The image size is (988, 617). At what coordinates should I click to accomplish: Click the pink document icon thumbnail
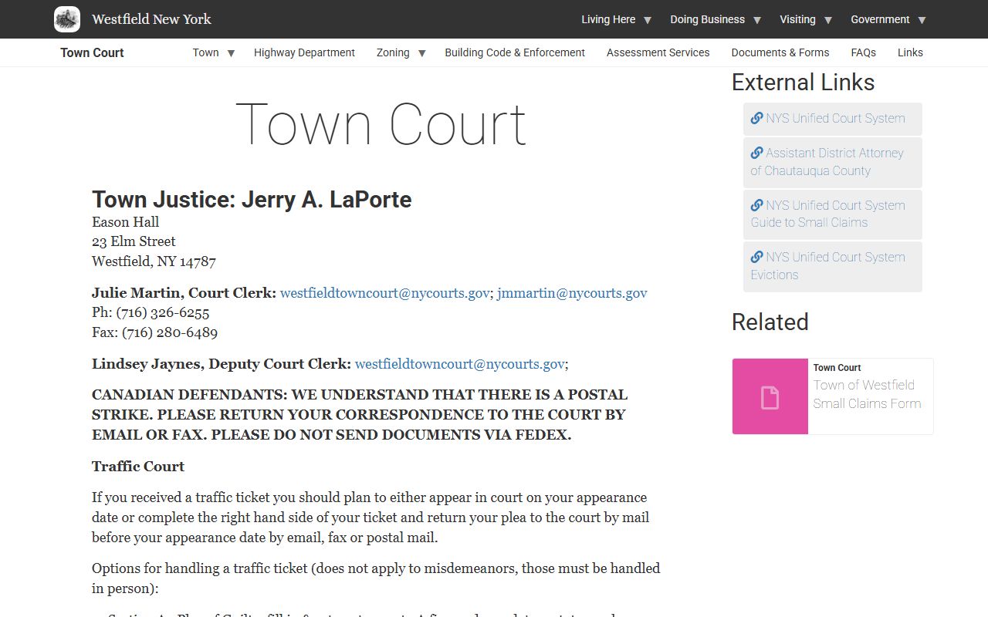pyautogui.click(x=770, y=396)
